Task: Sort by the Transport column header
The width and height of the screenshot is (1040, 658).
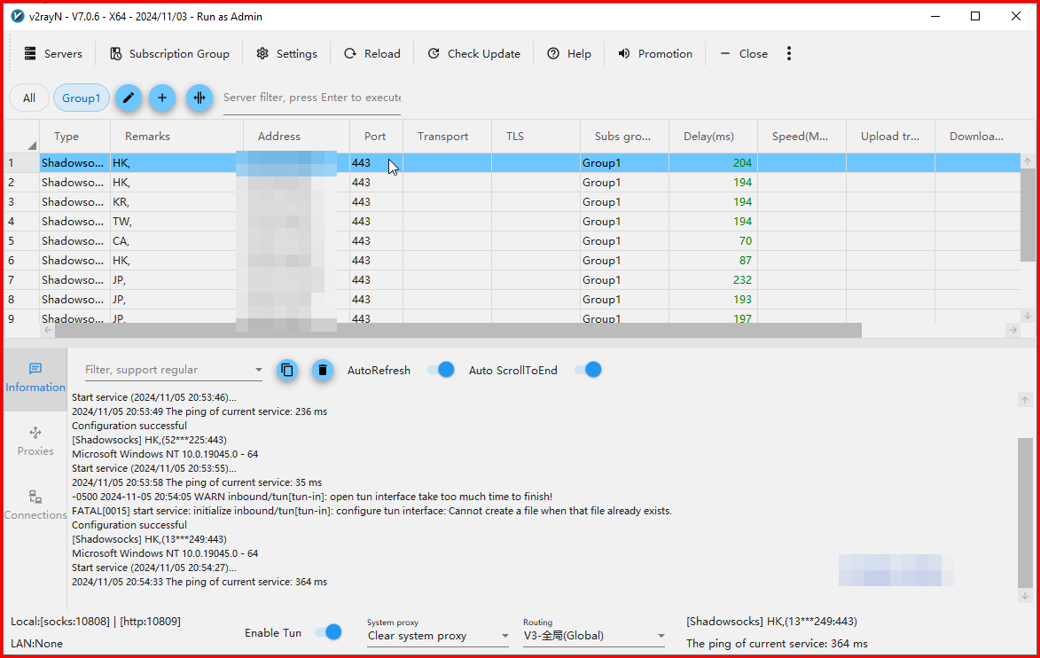Action: [447, 136]
